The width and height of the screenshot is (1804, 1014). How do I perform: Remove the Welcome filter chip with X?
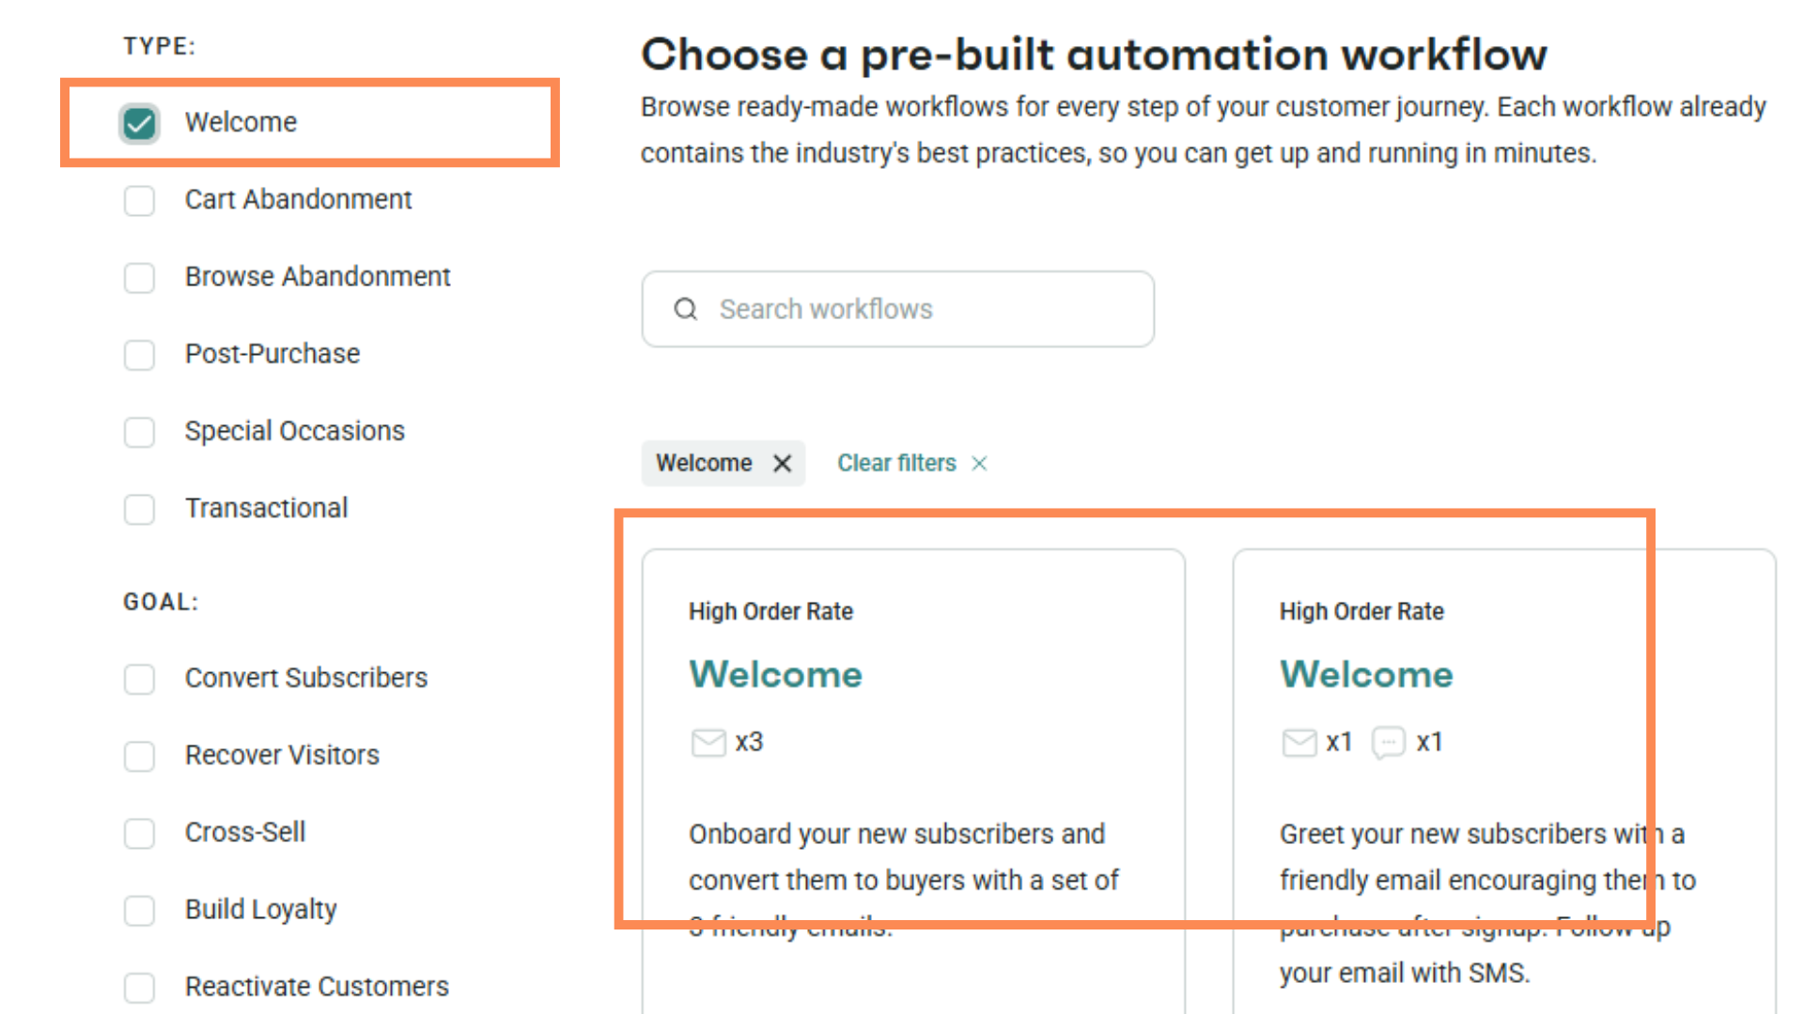[x=782, y=463]
